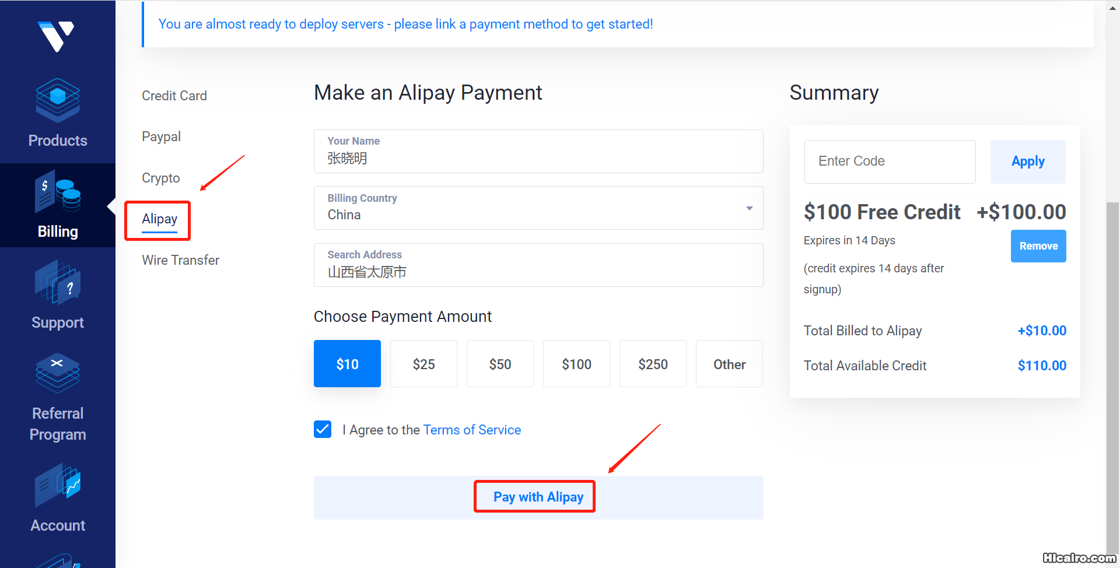
Task: Open the Support sidebar icon
Action: point(57,283)
